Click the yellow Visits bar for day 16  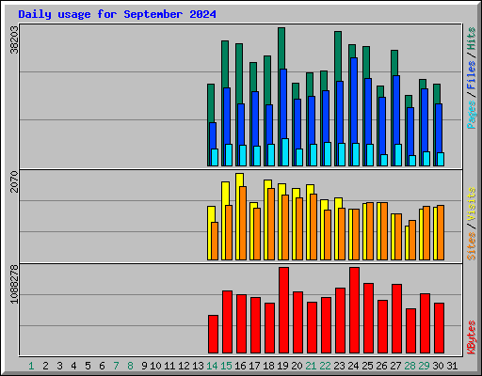click(x=239, y=180)
